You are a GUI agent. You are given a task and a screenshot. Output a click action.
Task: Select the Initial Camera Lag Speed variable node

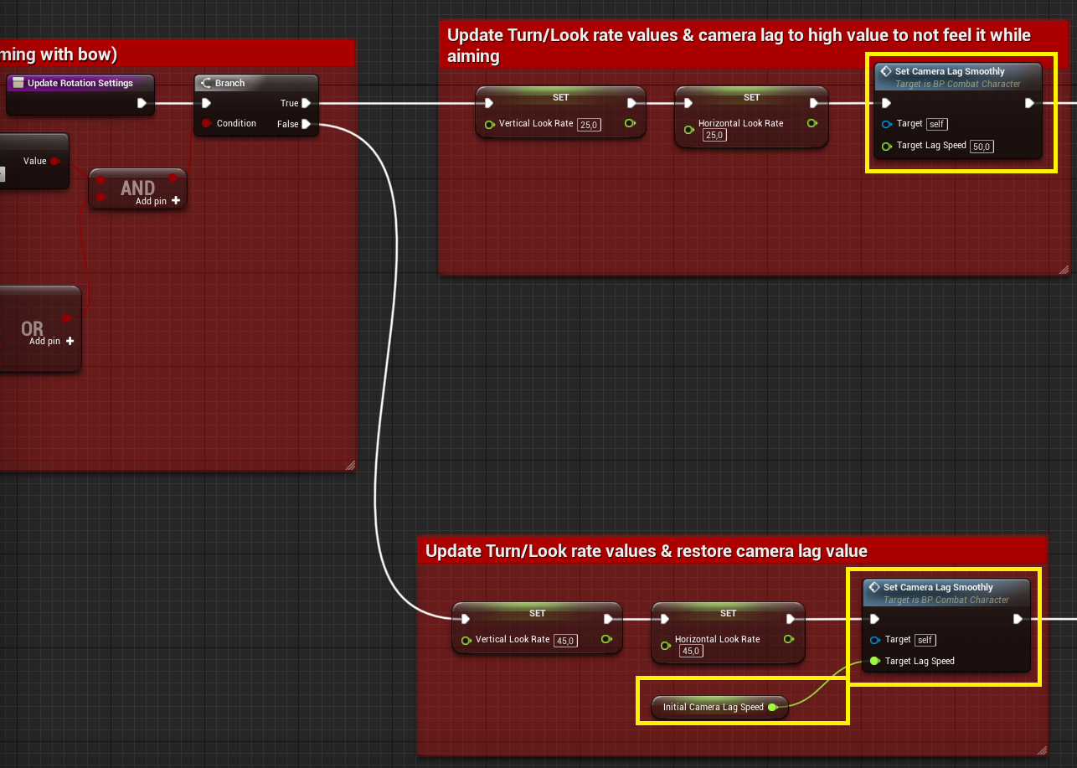[x=712, y=708]
